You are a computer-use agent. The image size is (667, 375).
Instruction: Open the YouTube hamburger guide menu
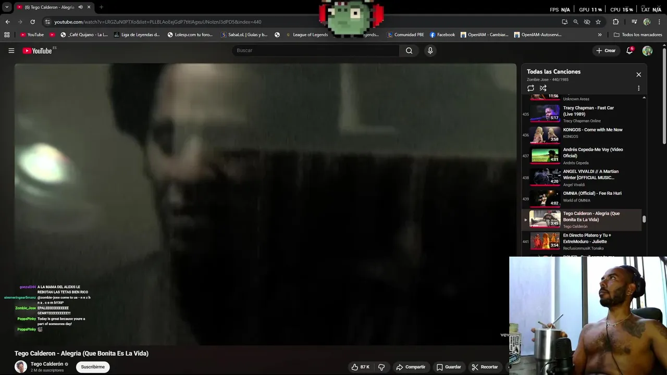[11, 51]
